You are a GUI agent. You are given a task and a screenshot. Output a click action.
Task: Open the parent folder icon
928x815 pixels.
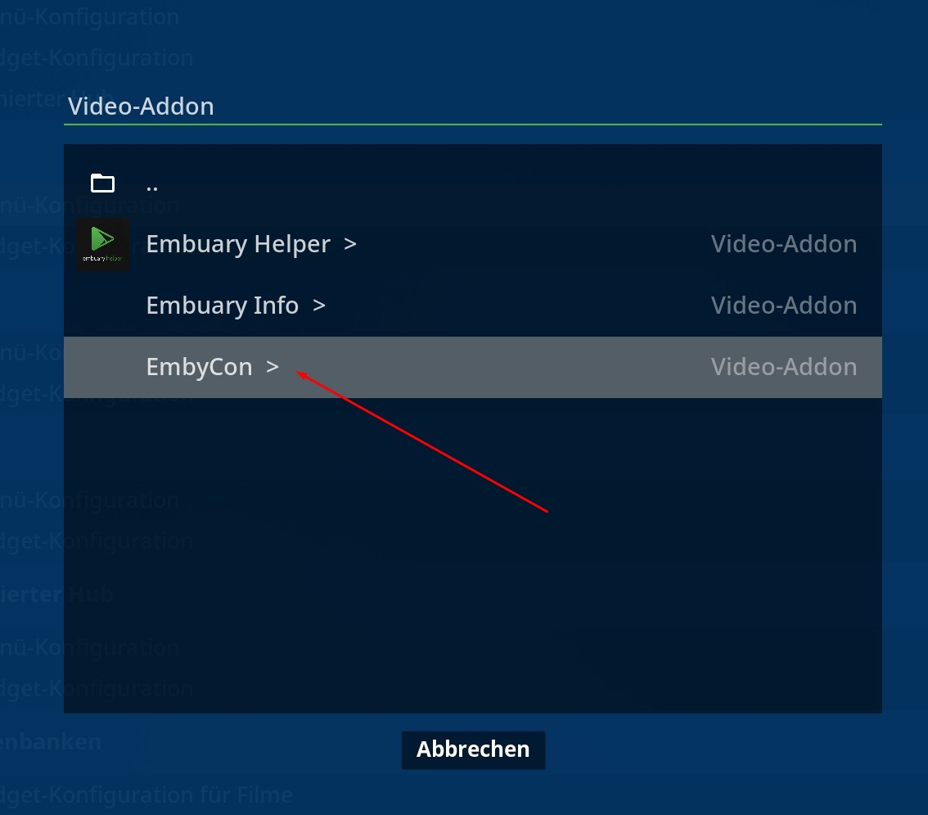[102, 183]
